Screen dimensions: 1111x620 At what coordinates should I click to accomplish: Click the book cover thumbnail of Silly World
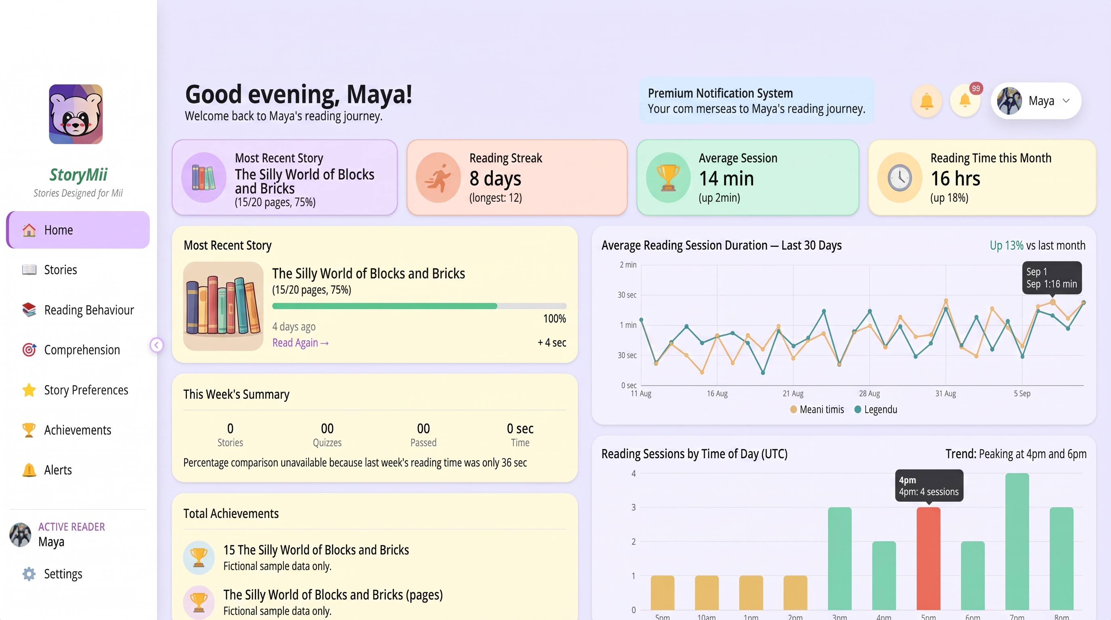coord(223,306)
